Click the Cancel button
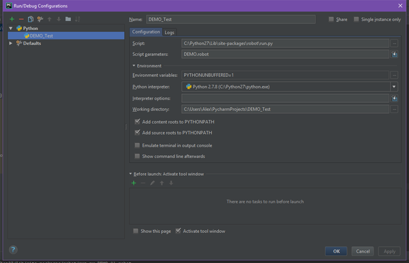 [x=363, y=251]
